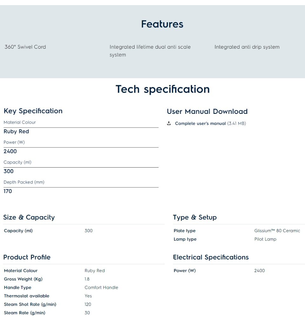This screenshot has height=318, width=305.
Task: Click the 2400 power value under Key Specification
Action: click(x=10, y=151)
